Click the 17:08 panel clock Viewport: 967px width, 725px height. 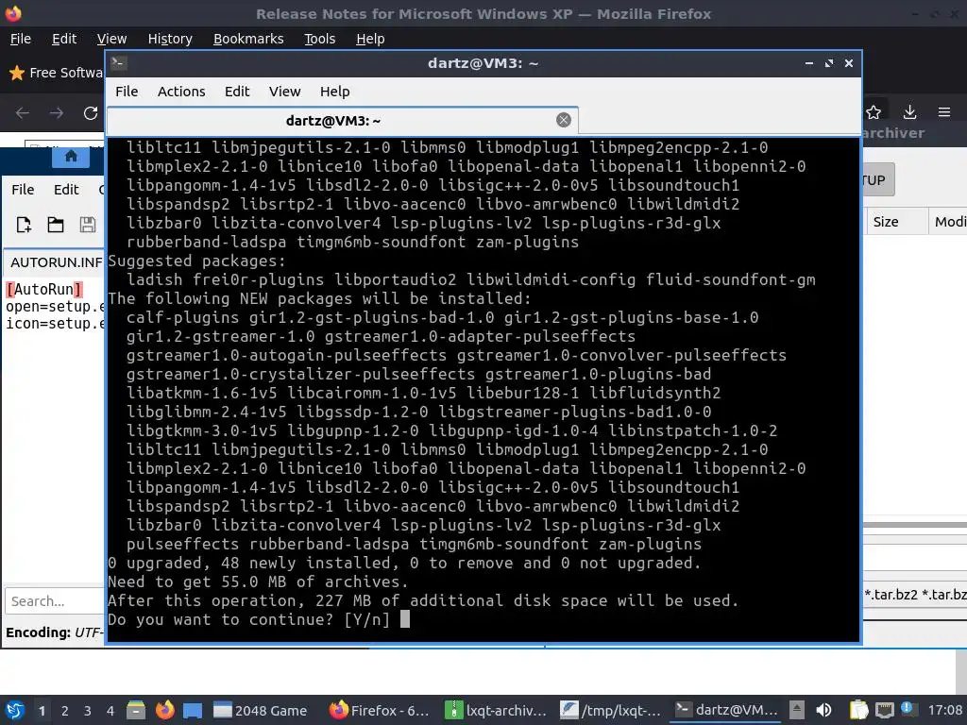944,710
